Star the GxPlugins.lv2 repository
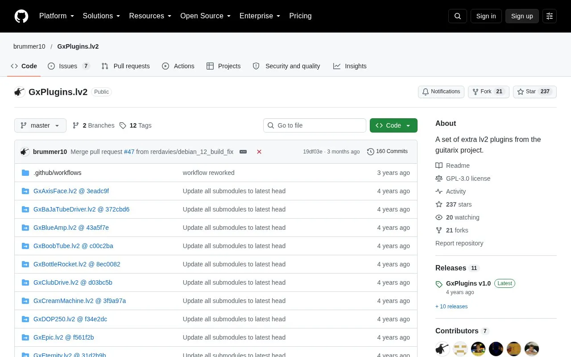 [x=535, y=92]
